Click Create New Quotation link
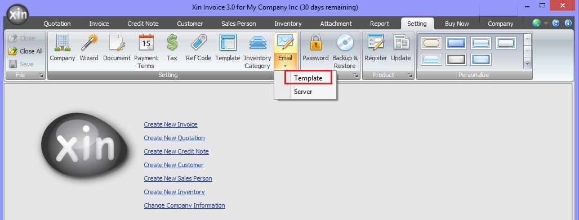Screen dimensions: 579x220 [x=174, y=138]
